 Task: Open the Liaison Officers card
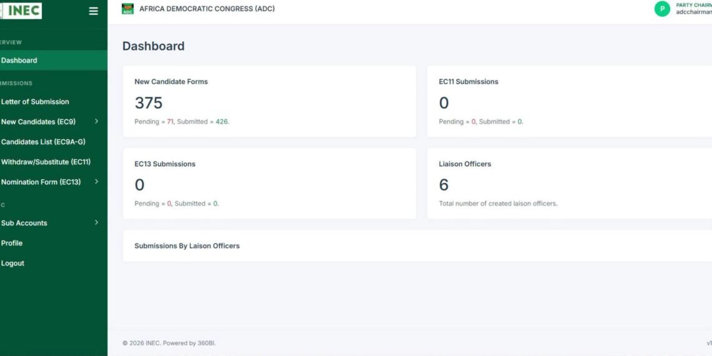570,183
